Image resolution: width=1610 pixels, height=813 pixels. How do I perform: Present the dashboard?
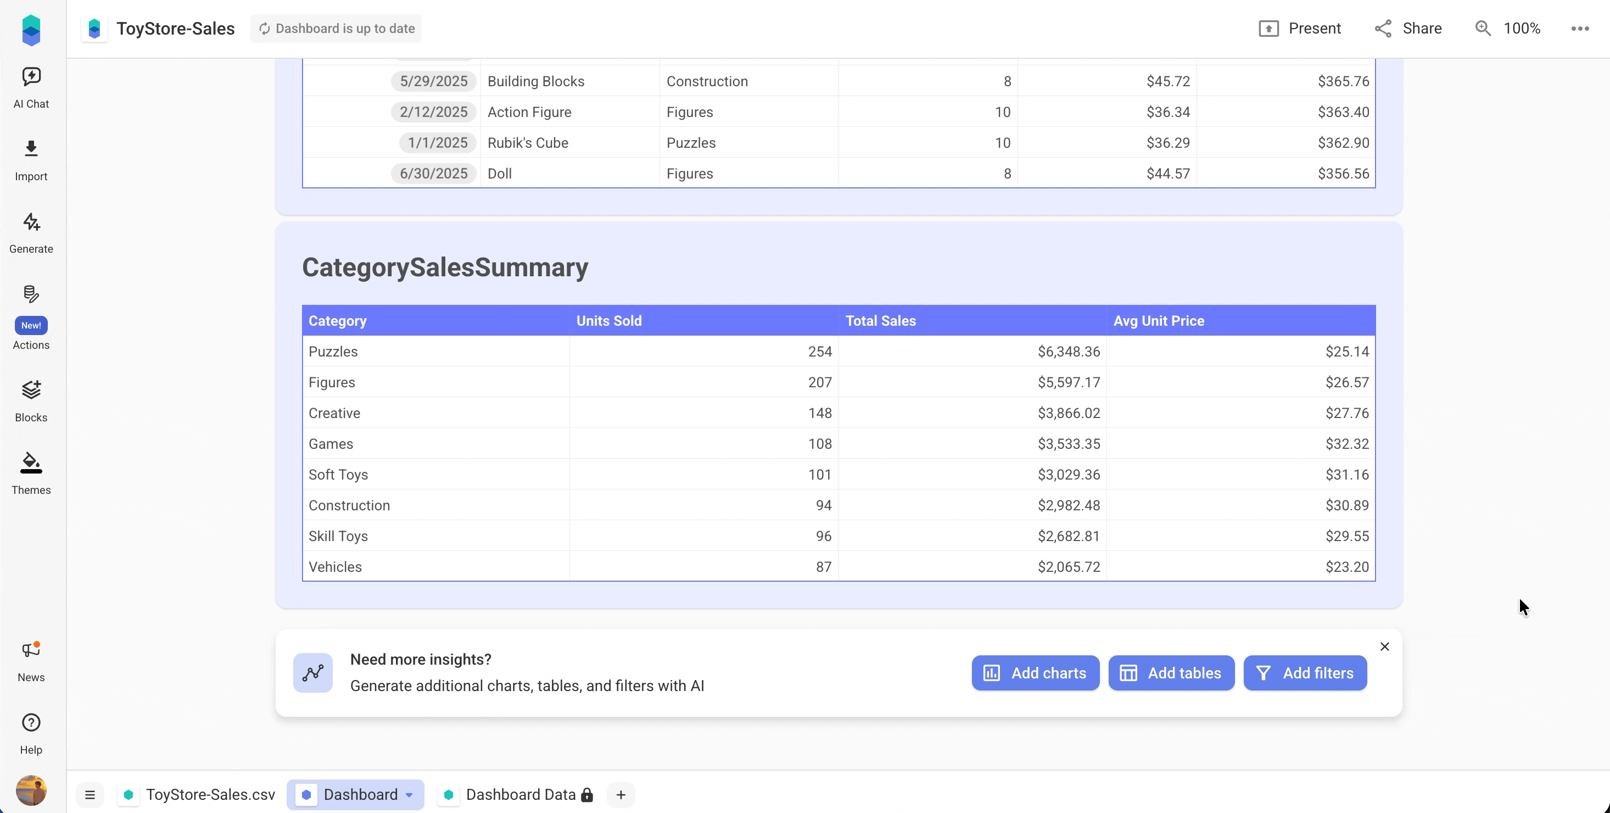click(x=1301, y=28)
